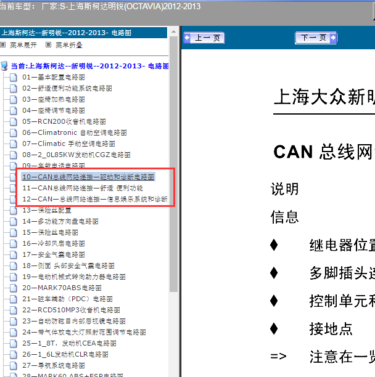Open 19—电动机械式转向助力器电路图
375x377 pixels.
click(74, 277)
